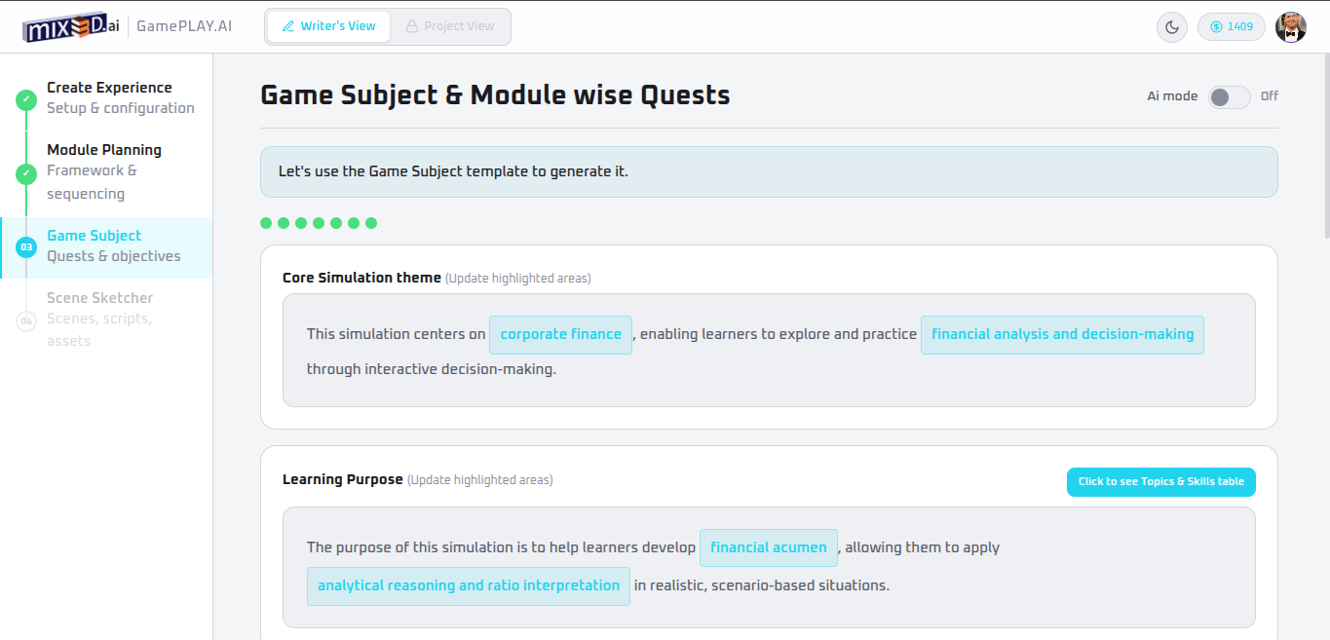Go to Module Planning step

click(104, 150)
